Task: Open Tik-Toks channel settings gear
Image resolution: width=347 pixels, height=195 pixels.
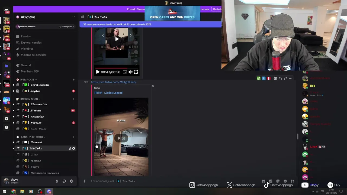Action: [73, 148]
